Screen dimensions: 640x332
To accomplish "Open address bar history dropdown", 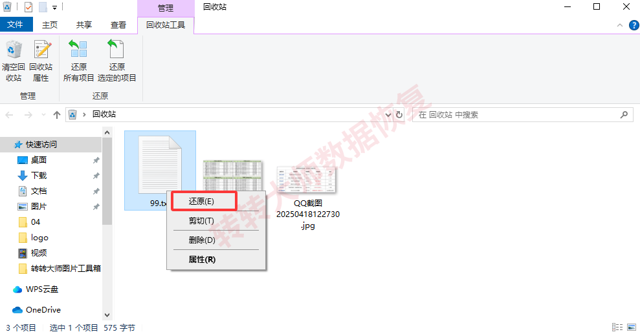I will point(388,115).
